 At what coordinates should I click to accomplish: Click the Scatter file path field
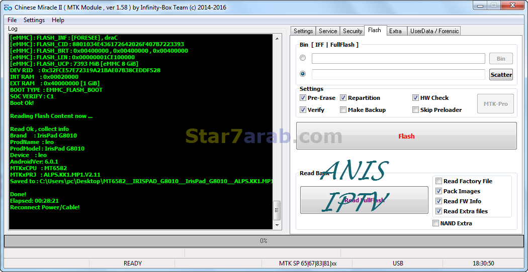(x=398, y=74)
